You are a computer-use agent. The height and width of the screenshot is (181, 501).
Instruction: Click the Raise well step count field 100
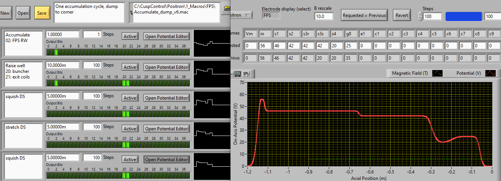coord(92,65)
